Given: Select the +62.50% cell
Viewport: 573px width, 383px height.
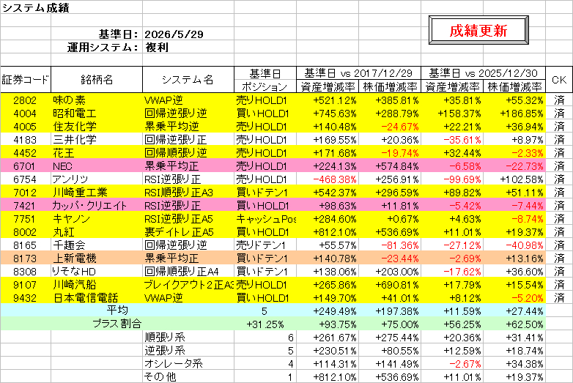Looking at the screenshot, I should pyautogui.click(x=514, y=324).
